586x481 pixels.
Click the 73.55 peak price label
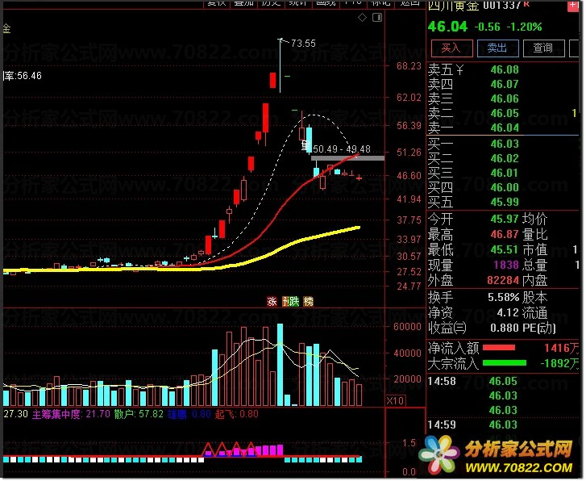[303, 44]
